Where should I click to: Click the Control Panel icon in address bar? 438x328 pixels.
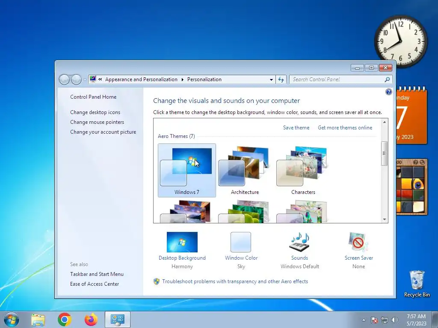[93, 79]
